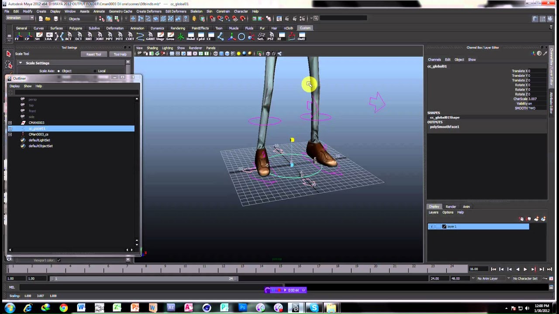The image size is (559, 314).
Task: Switch to the Polygons shelf tab
Action: 76,28
